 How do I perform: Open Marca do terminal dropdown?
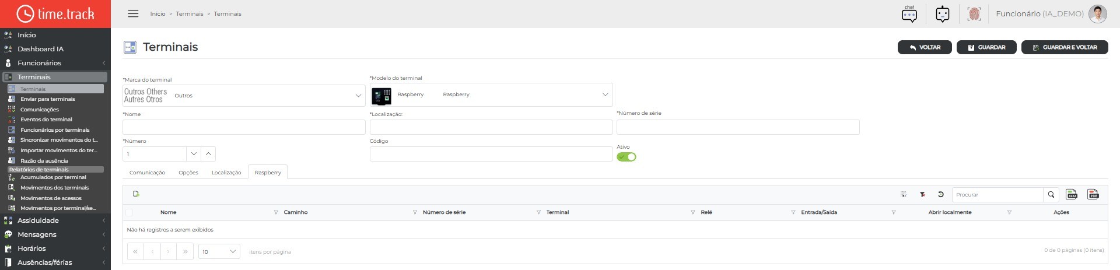pos(244,96)
